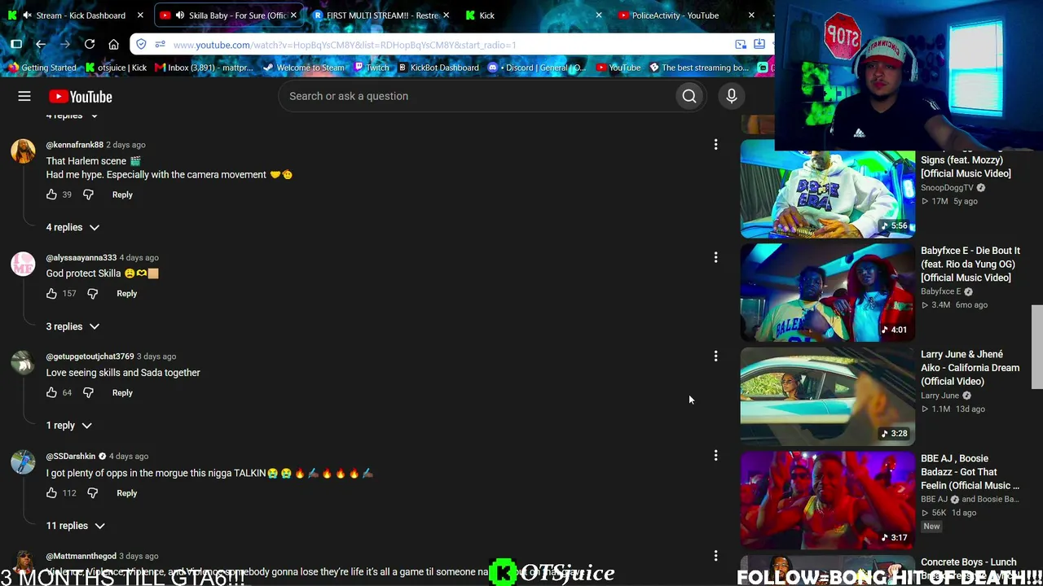Open @SSDarshkin's channel from username
Screen dimensions: 1043x586
pos(71,456)
